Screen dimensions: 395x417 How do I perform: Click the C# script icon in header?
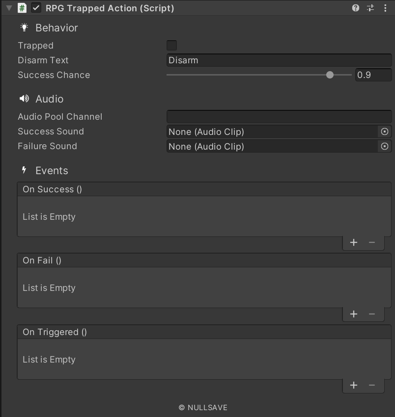(x=22, y=8)
